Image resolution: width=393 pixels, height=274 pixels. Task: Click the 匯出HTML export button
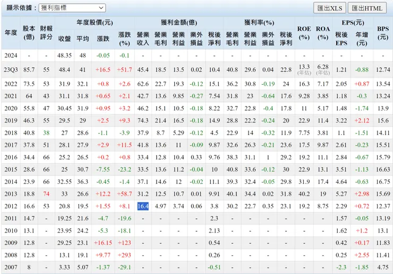pyautogui.click(x=367, y=8)
